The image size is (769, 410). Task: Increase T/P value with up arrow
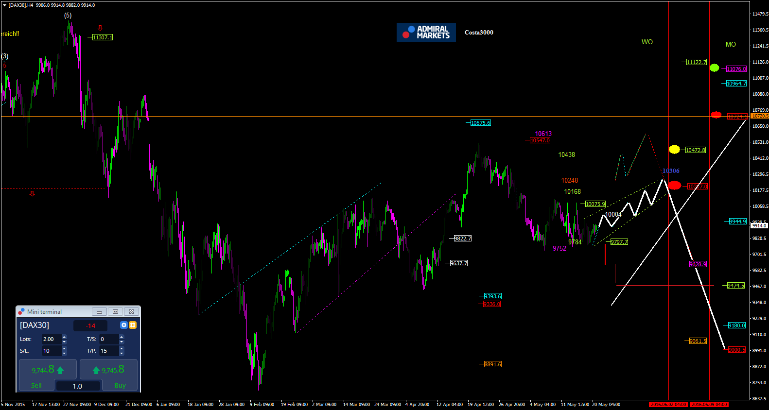(122, 348)
